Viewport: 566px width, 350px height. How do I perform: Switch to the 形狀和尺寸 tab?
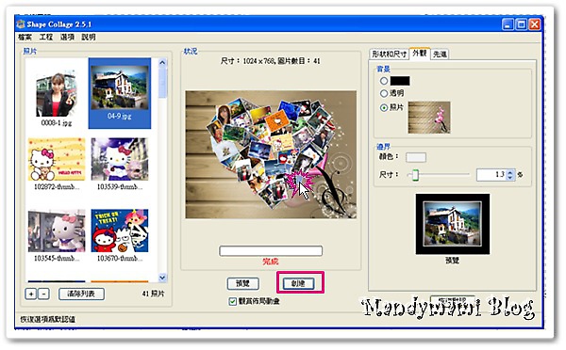[389, 55]
